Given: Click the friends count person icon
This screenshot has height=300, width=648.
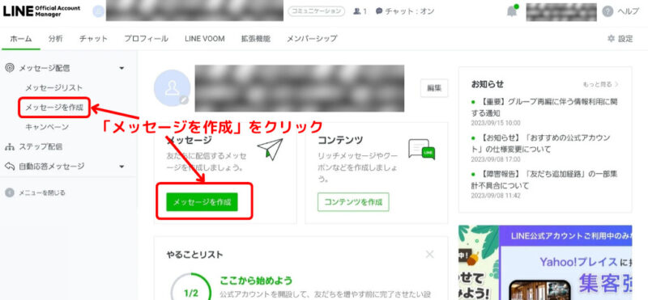Looking at the screenshot, I should pos(357,11).
